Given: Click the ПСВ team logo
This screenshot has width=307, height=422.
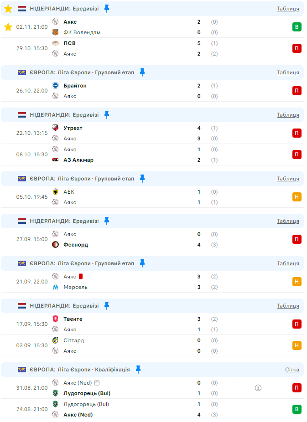Looking at the screenshot, I should pos(56,43).
